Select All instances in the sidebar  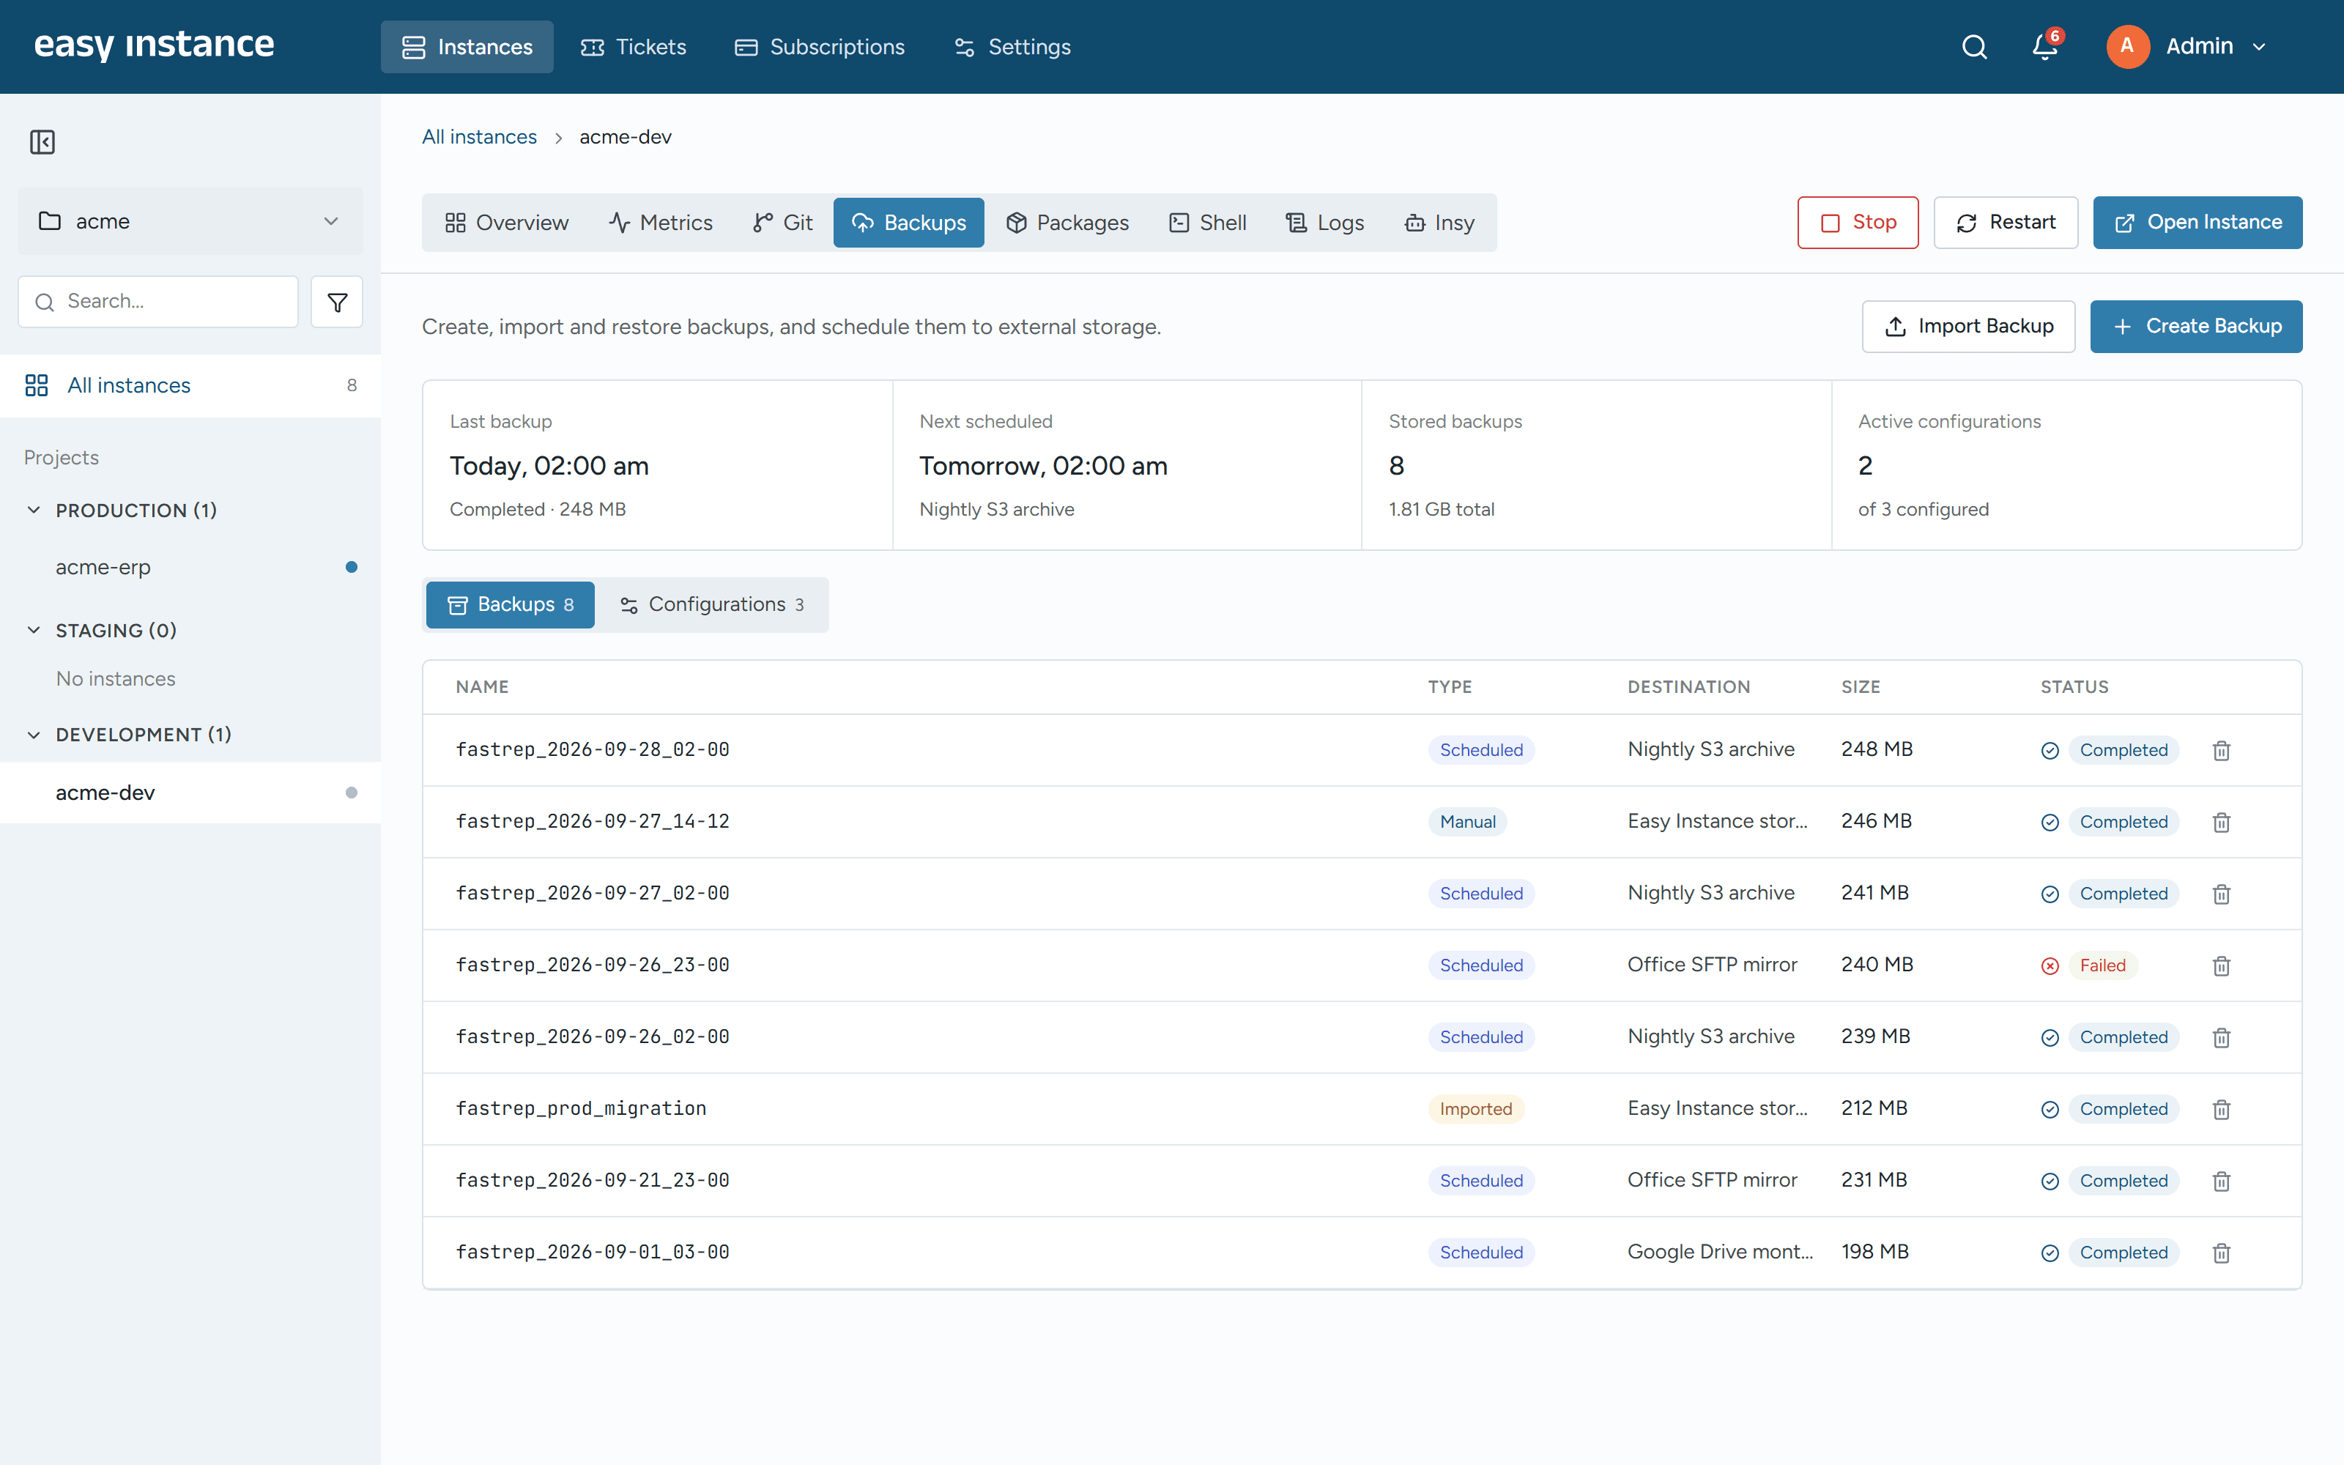(x=190, y=385)
